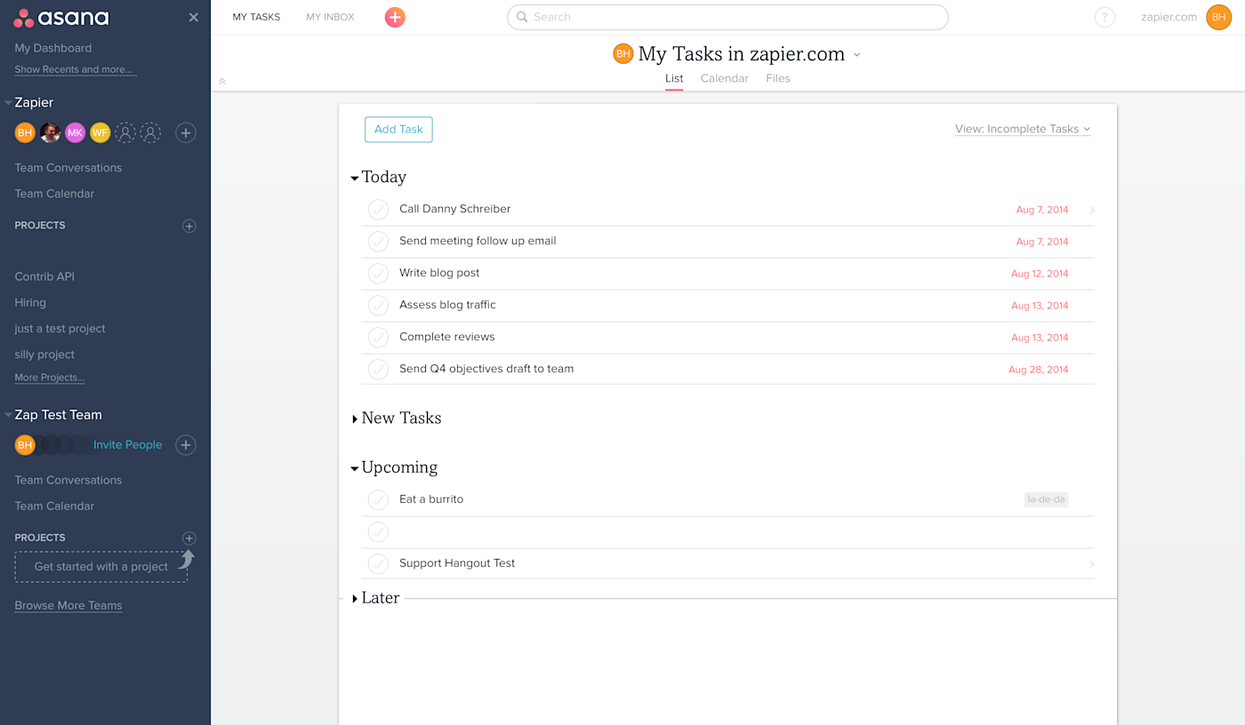Image resolution: width=1245 pixels, height=725 pixels.
Task: Select the Files view tab
Action: (777, 78)
